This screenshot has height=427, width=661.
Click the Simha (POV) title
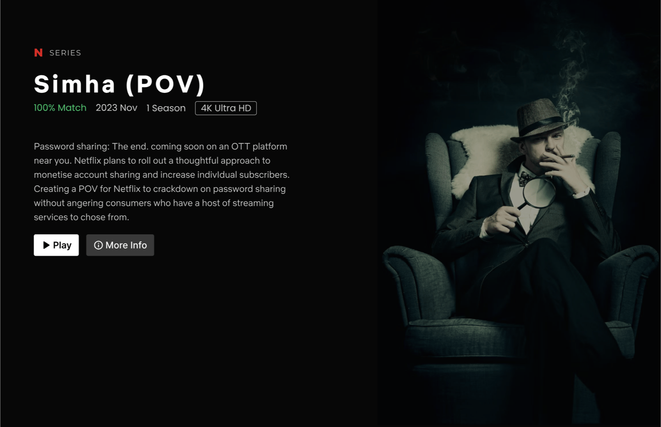[x=119, y=84]
